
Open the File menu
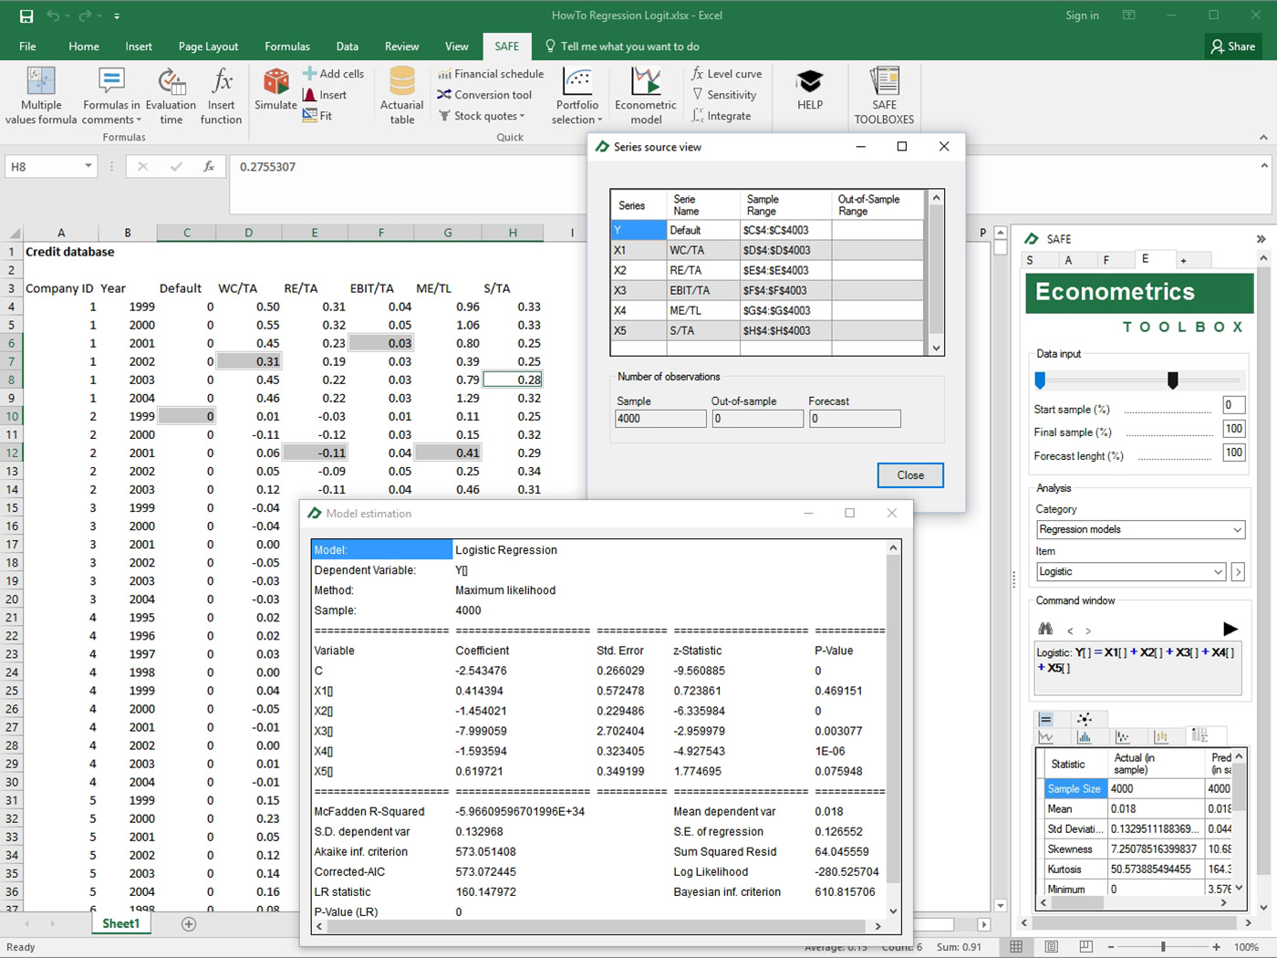point(27,47)
